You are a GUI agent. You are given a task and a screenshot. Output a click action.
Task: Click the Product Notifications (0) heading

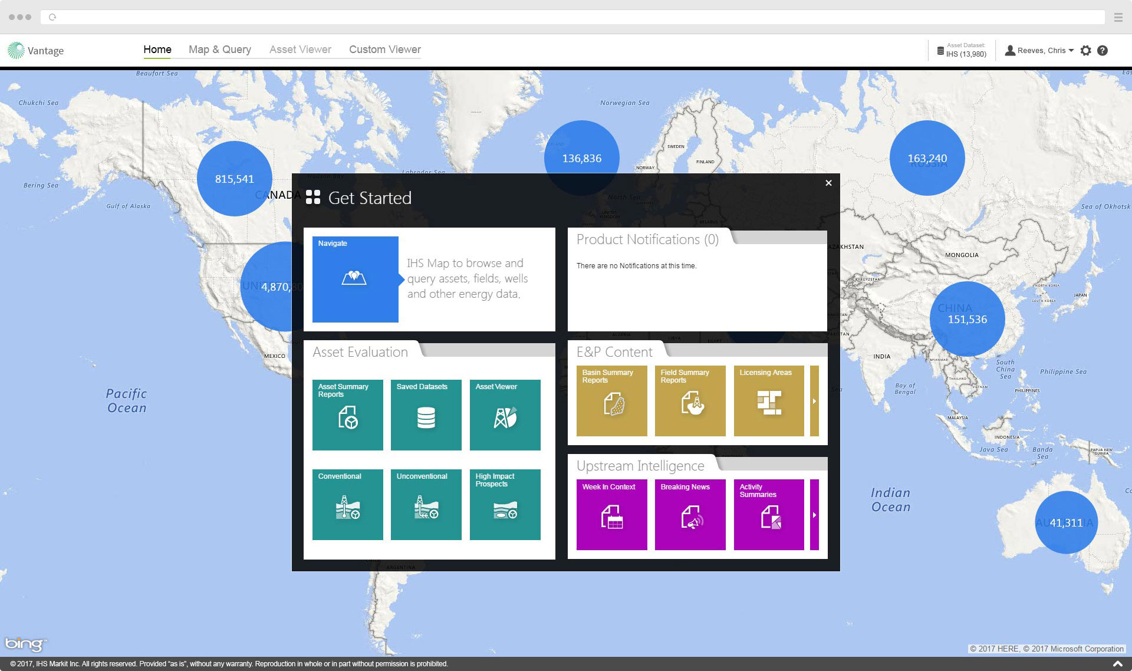tap(647, 239)
